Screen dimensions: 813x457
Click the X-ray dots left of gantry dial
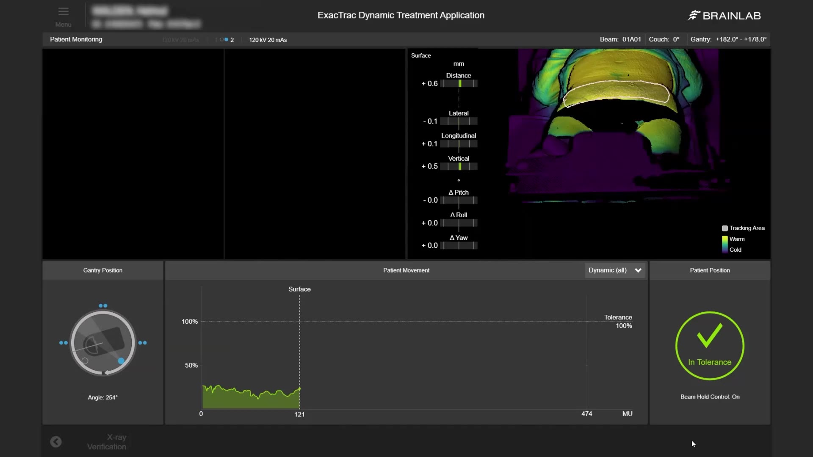(x=64, y=343)
